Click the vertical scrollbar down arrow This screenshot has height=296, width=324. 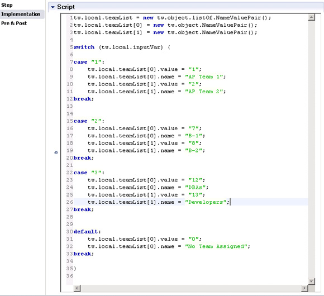tap(311, 281)
